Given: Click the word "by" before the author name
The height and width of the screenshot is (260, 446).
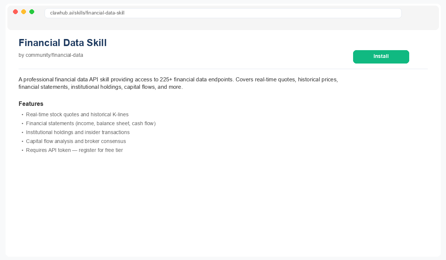Looking at the screenshot, I should click(x=21, y=55).
